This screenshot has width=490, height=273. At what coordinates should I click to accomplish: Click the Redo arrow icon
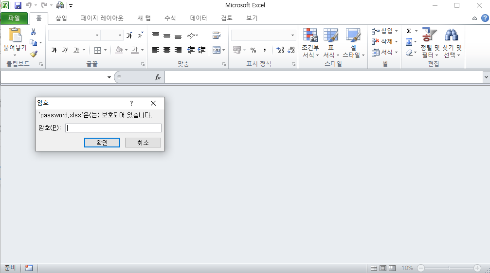point(44,5)
